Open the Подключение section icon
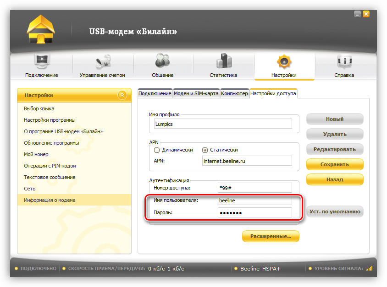Screen dimensions: 387x287 pos(42,62)
